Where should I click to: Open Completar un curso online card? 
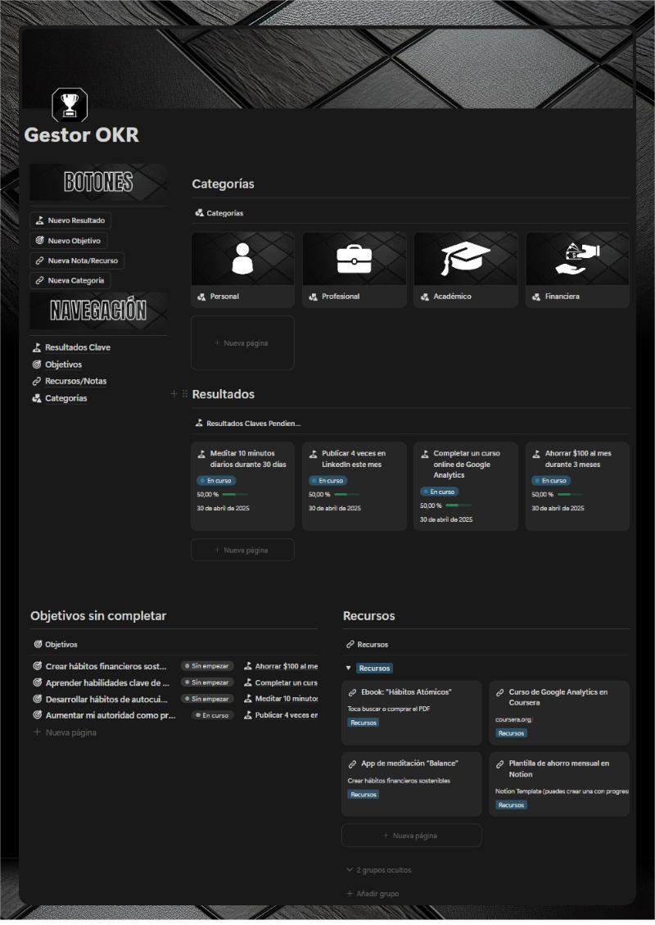click(x=466, y=486)
